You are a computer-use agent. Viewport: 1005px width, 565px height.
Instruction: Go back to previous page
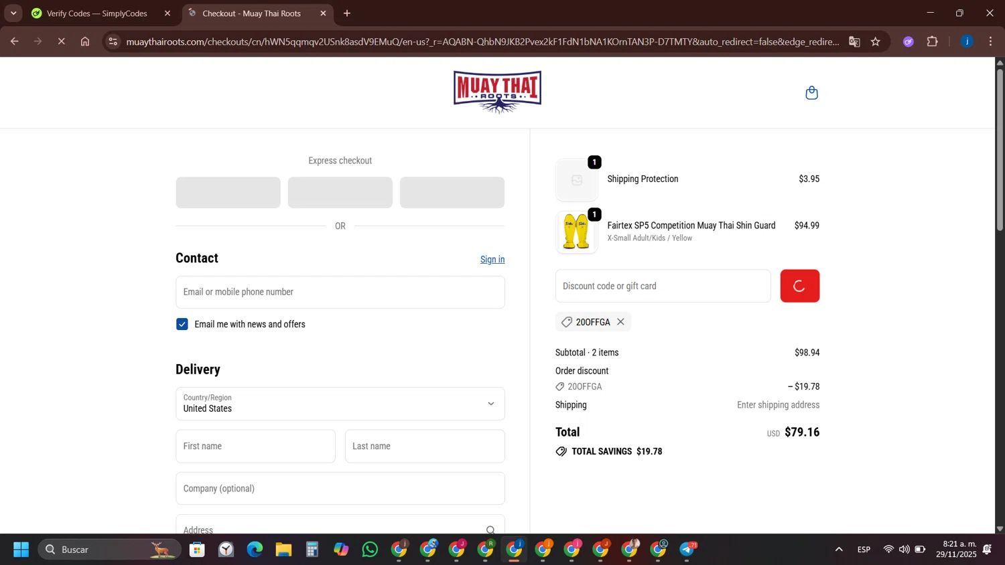[x=14, y=42]
